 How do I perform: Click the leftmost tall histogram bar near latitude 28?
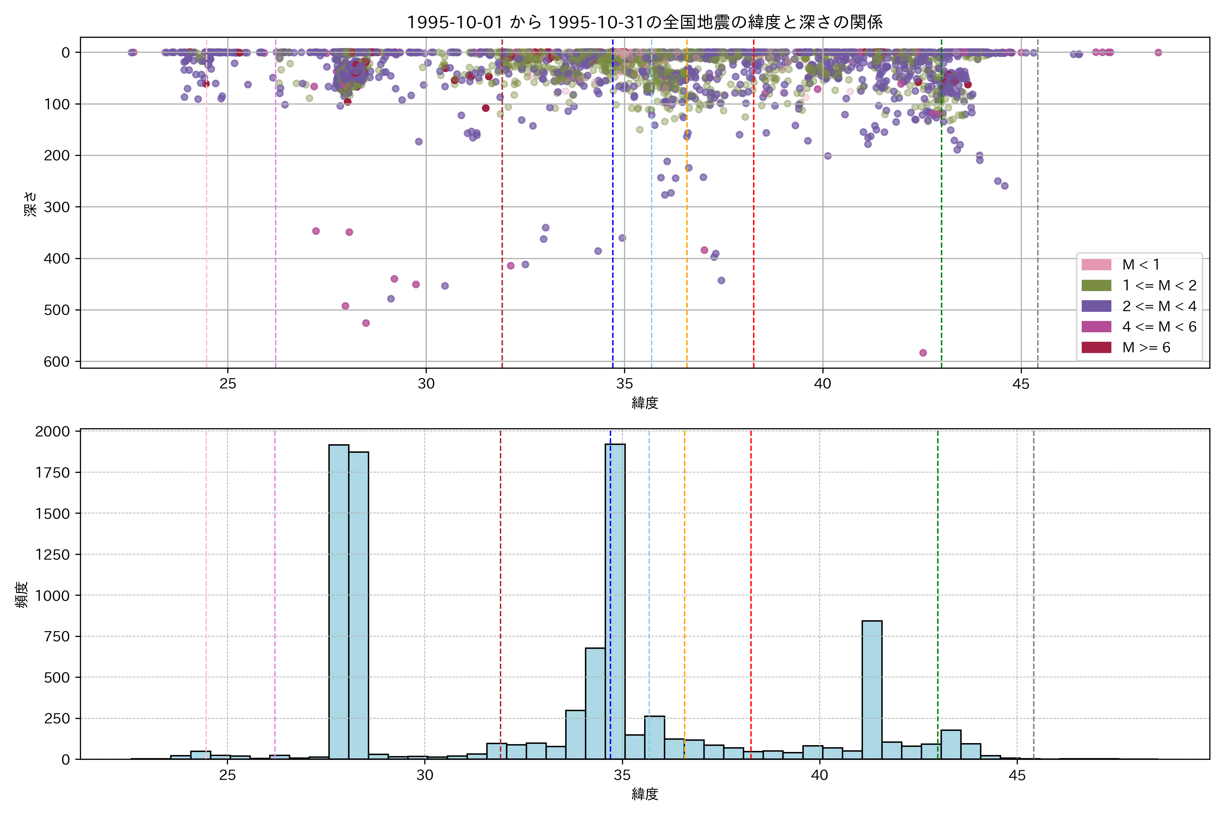coord(339,602)
